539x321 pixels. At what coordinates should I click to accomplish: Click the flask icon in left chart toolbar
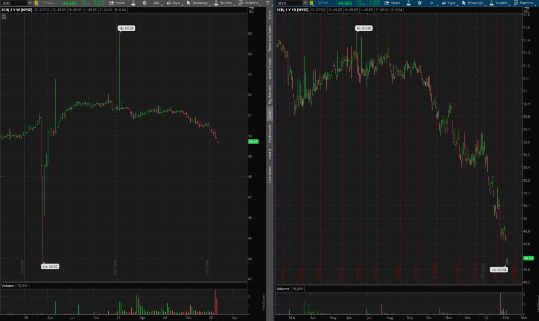point(133,3)
